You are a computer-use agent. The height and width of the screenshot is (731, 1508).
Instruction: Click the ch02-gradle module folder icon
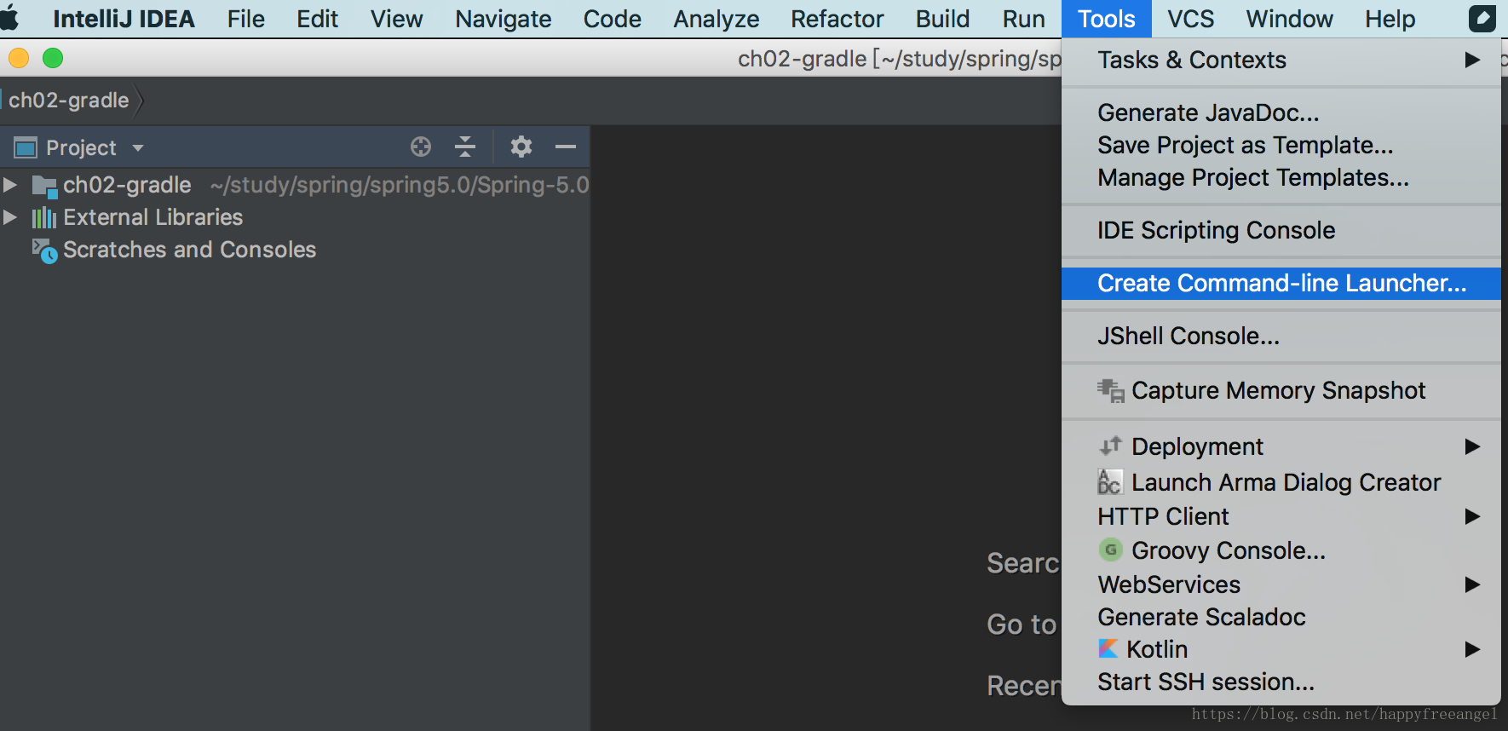[x=44, y=186]
